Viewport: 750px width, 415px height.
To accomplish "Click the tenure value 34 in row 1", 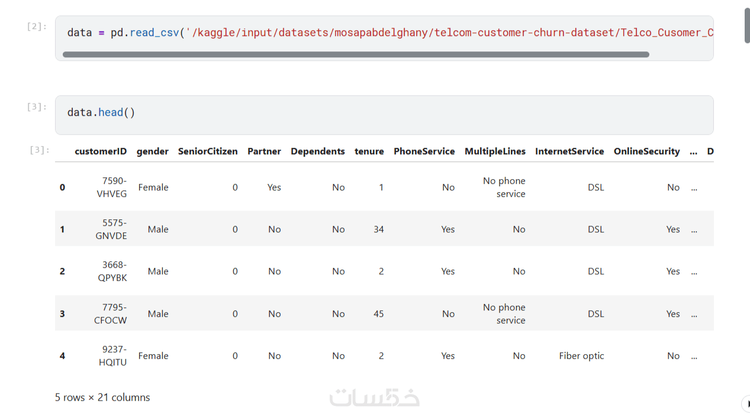I will click(x=379, y=229).
